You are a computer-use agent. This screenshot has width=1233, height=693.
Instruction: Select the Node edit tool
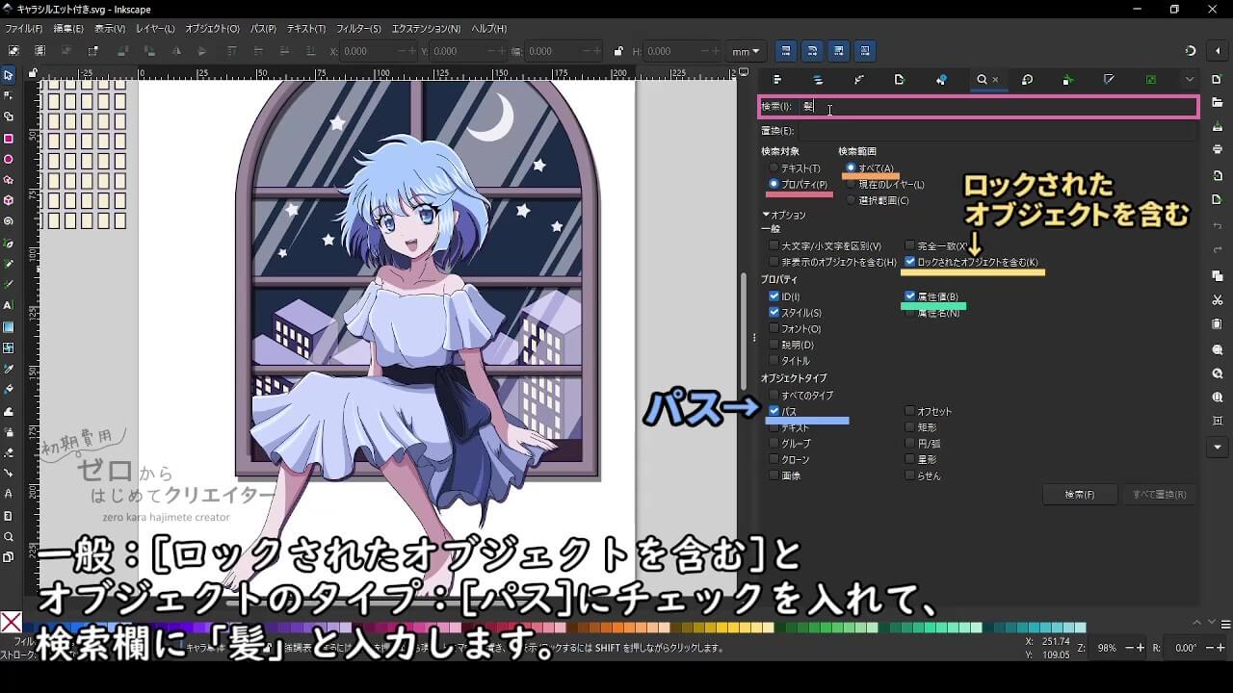coord(9,95)
